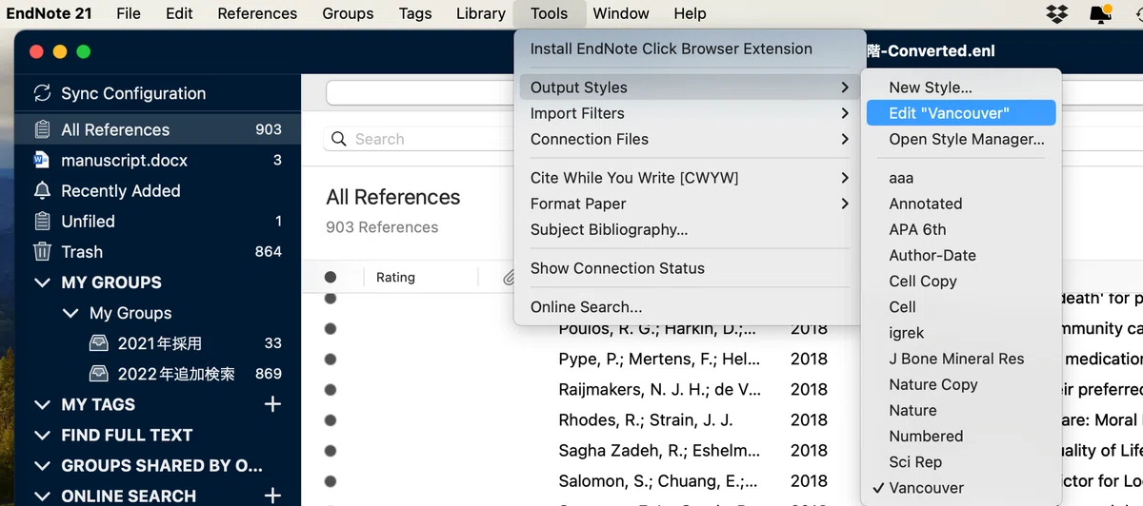Screen dimensions: 1143x506
Task: Open the Dropbox menu bar icon
Action: point(1056,13)
